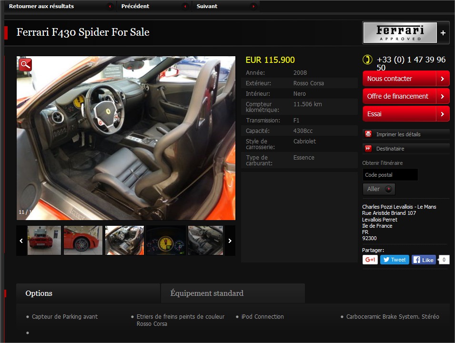Screen dimensions: 455x343
Task: Click the Obtenir l'itinéraire label
Action: point(383,163)
